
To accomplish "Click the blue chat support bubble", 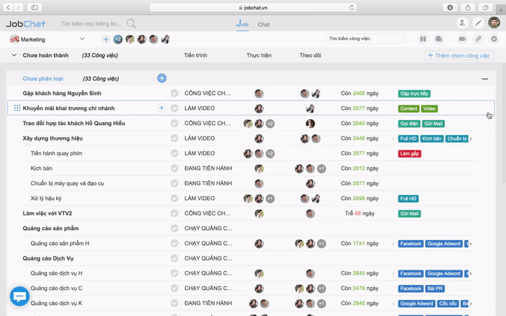I will tap(20, 296).
